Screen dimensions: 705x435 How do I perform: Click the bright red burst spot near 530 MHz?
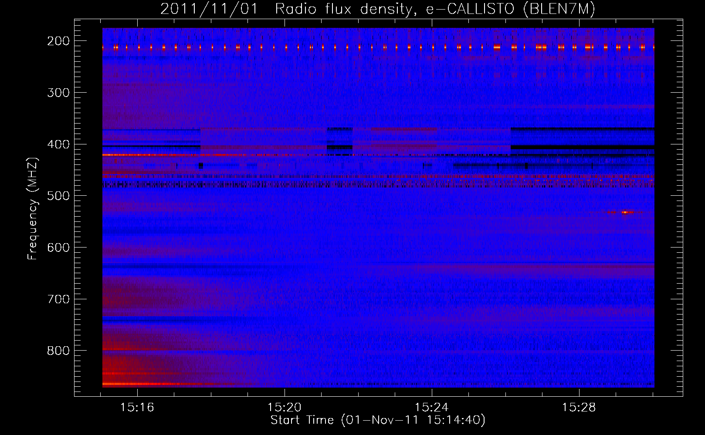tap(625, 212)
